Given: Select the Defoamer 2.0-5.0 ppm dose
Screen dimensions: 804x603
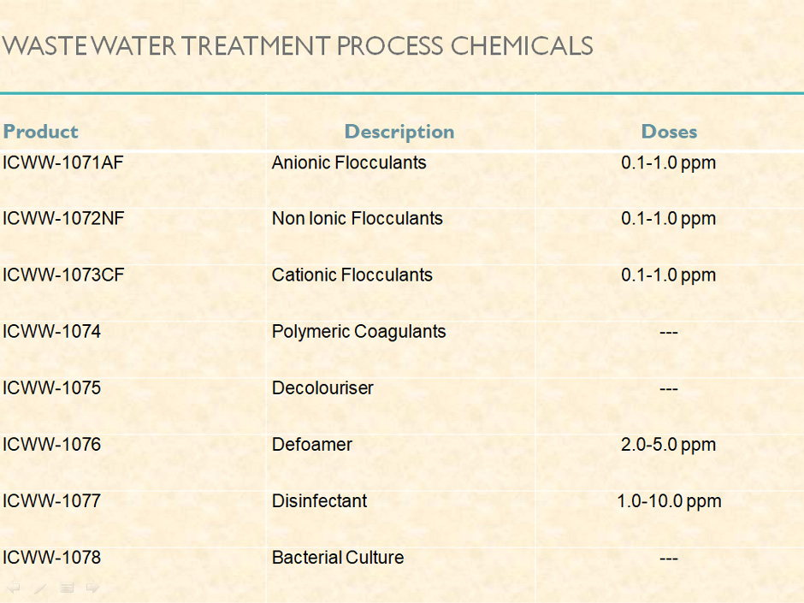Looking at the screenshot, I should 668,445.
